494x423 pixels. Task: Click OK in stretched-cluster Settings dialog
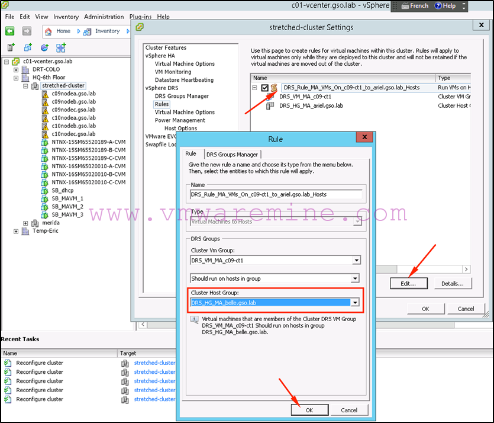coord(425,309)
